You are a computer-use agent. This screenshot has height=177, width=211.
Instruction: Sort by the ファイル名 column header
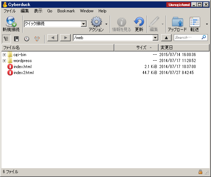[x=58, y=48]
